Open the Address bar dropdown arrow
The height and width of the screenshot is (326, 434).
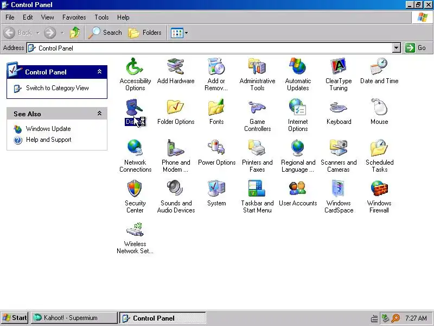[x=397, y=48]
